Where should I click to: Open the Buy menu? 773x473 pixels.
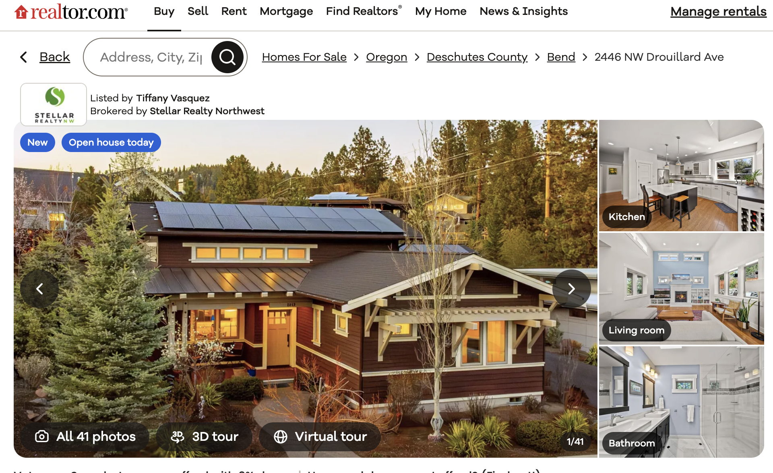pyautogui.click(x=164, y=11)
